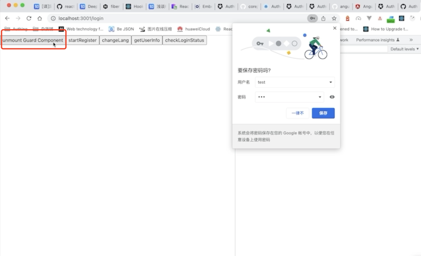Show more devtools tabs via chevron
Viewport: 421px width, 256px height.
coord(411,40)
